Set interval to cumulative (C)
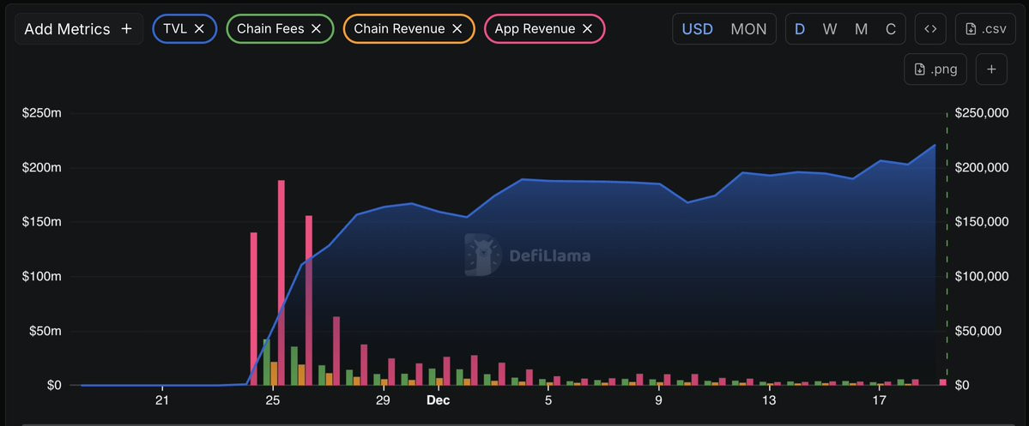1029x426 pixels. pos(891,29)
